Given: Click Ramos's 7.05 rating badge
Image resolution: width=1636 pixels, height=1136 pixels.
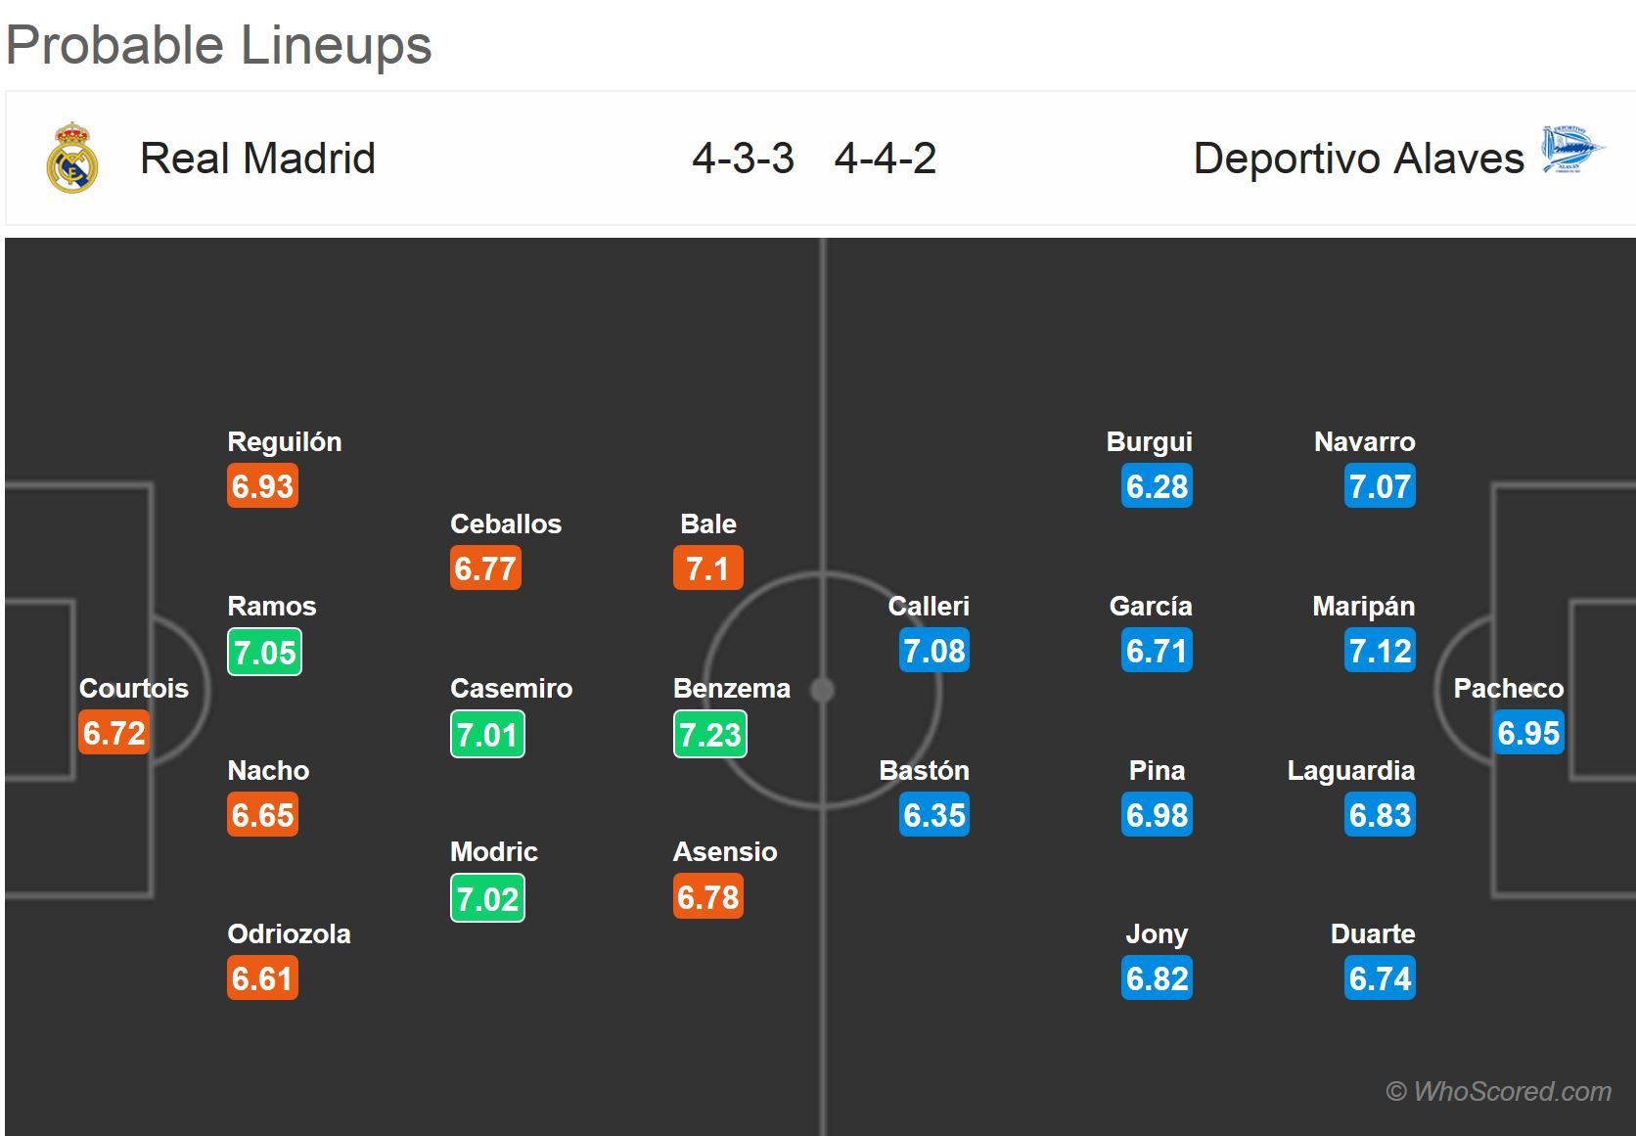Looking at the screenshot, I should (x=264, y=653).
